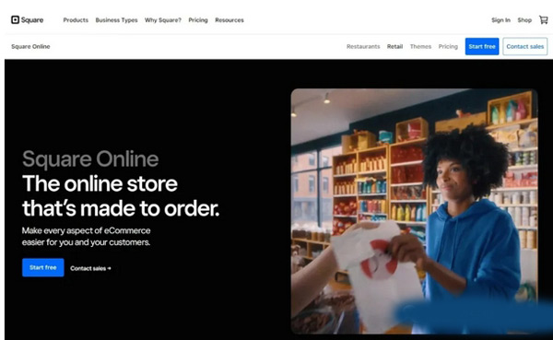Image resolution: width=553 pixels, height=340 pixels.
Task: Click the Square Online section label
Action: [x=30, y=47]
